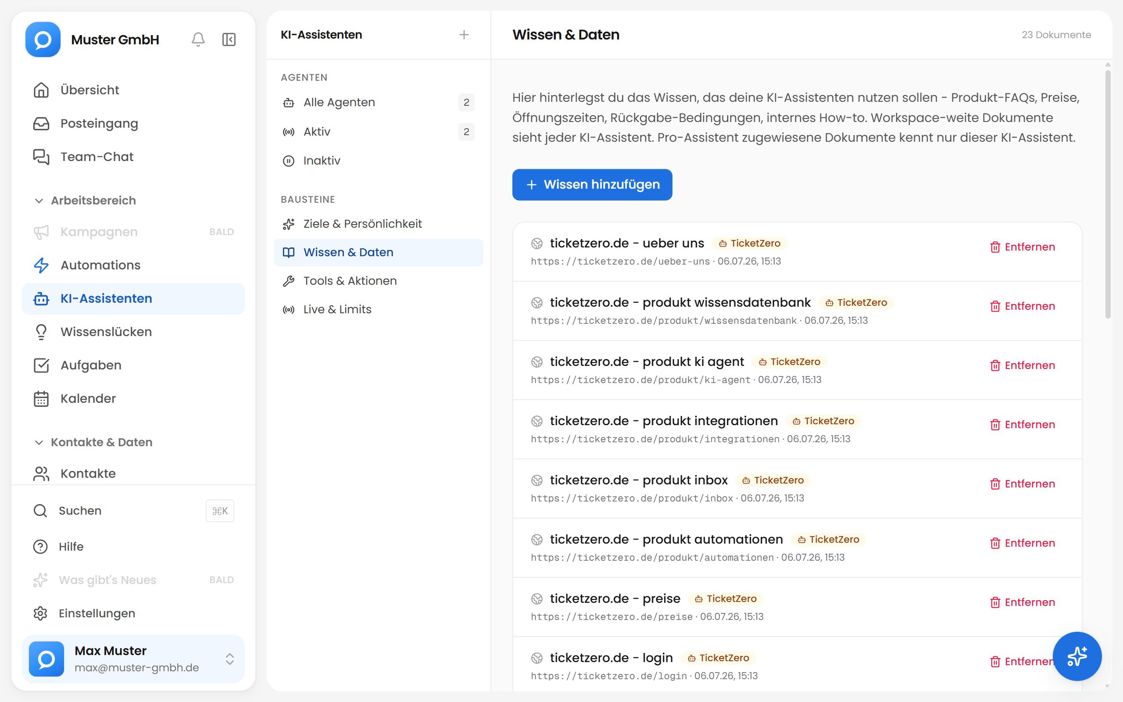Viewport: 1123px width, 702px height.
Task: Add new KI-Assistent with plus icon
Action: (464, 35)
